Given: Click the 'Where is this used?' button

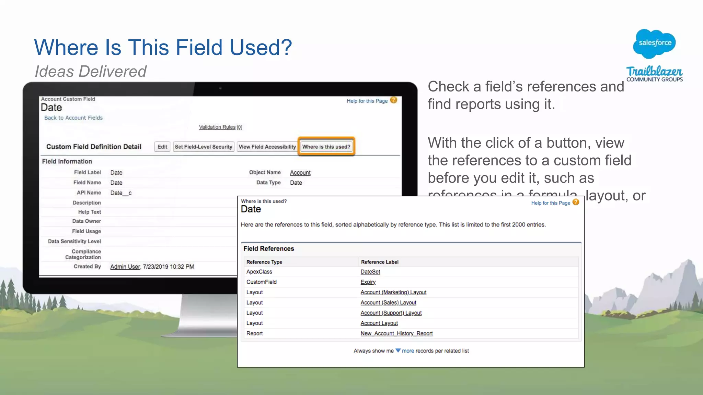Looking at the screenshot, I should (x=326, y=147).
